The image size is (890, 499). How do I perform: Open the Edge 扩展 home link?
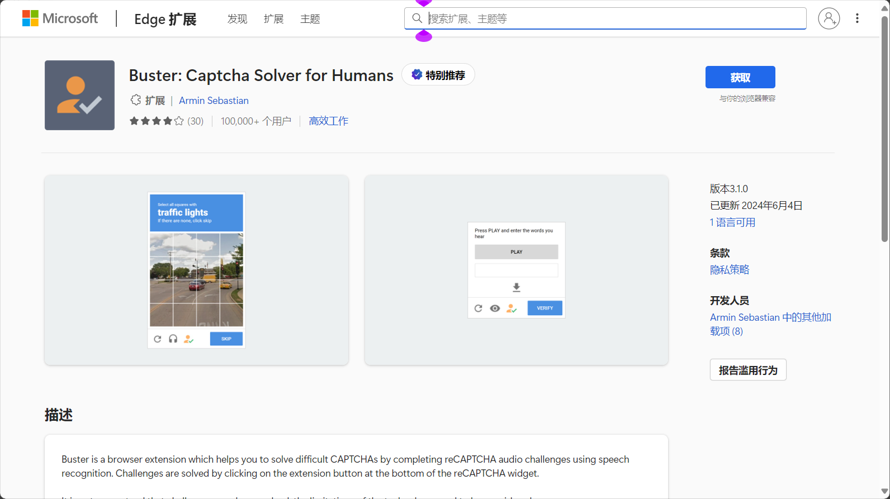click(x=165, y=19)
